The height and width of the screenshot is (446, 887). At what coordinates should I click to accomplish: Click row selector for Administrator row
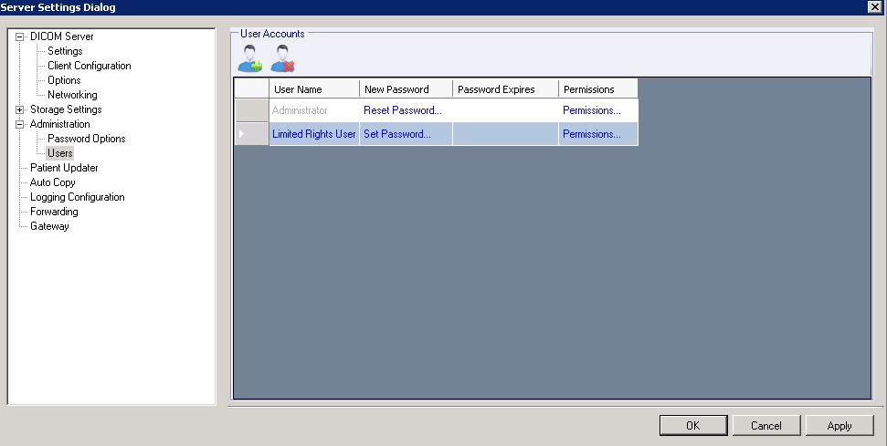pos(252,110)
